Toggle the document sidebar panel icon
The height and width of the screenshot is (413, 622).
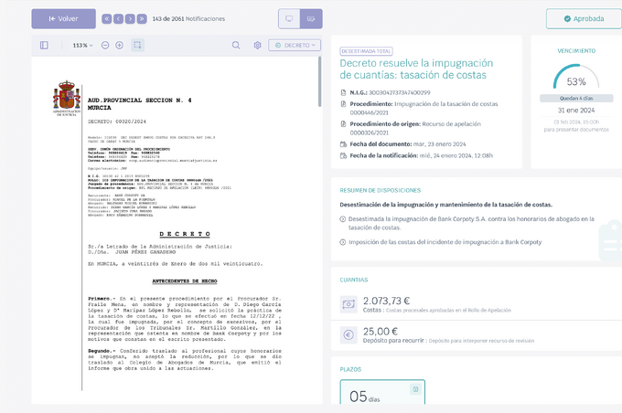(x=44, y=45)
